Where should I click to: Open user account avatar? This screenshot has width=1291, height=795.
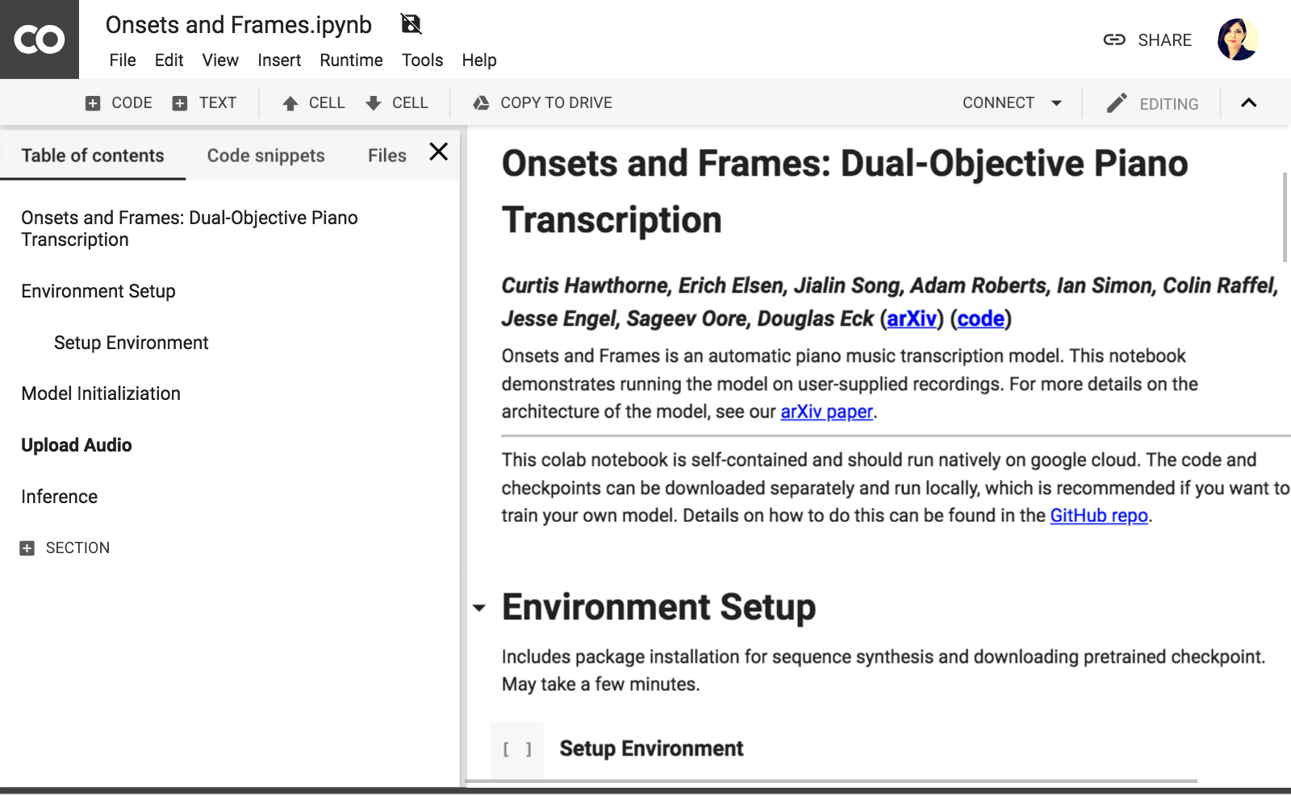pyautogui.click(x=1237, y=40)
